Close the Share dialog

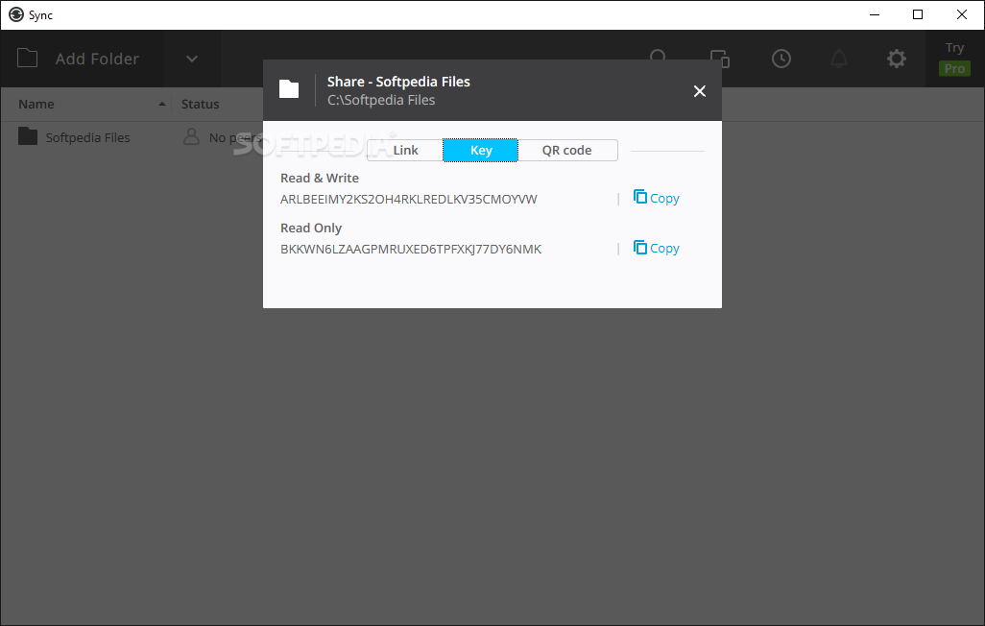point(699,91)
